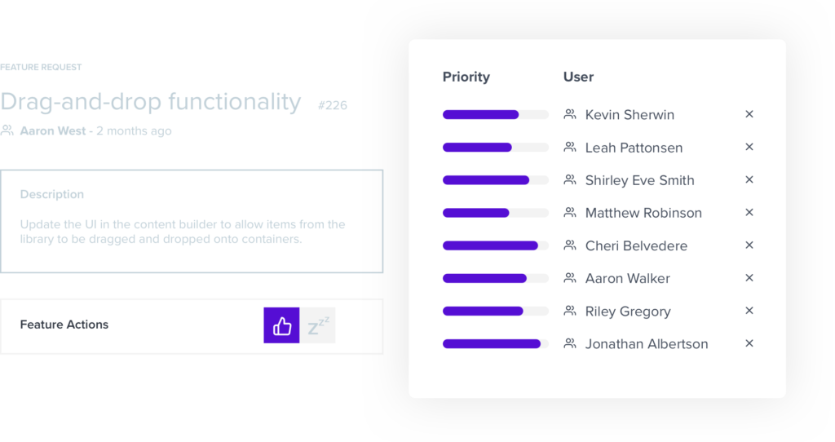
Task: Open the Drag-and-drop functionality title
Action: [151, 102]
